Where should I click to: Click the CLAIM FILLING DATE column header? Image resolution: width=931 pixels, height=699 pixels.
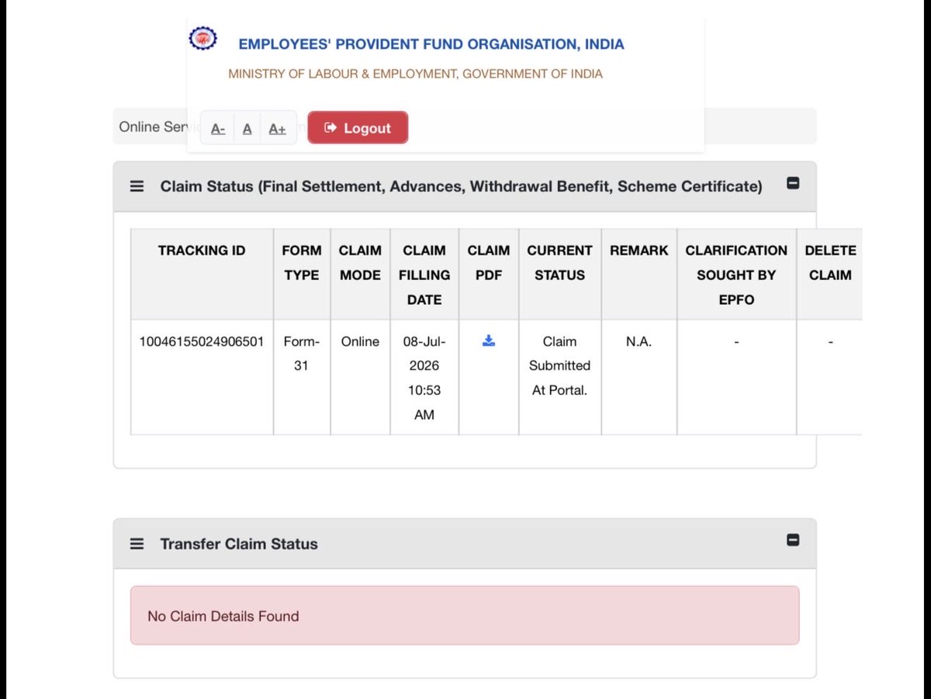[x=424, y=275]
